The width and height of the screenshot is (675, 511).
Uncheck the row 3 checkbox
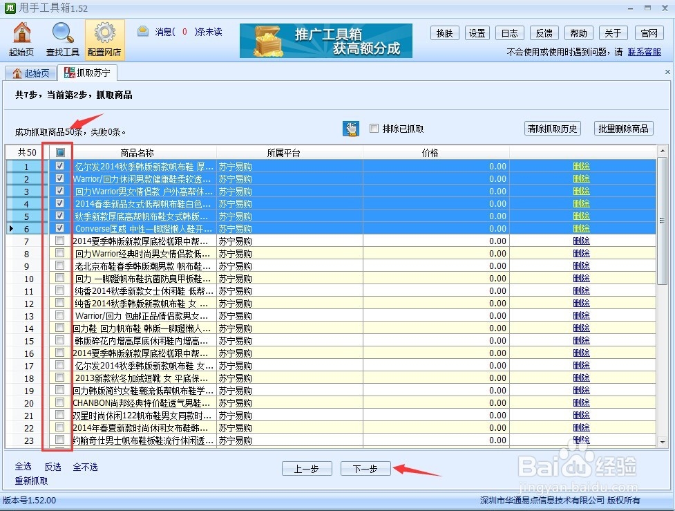(x=60, y=191)
